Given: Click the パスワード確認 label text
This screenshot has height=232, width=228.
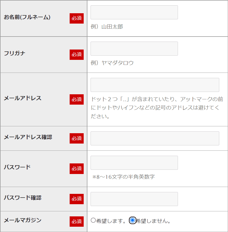Looking at the screenshot, I should [23, 198].
